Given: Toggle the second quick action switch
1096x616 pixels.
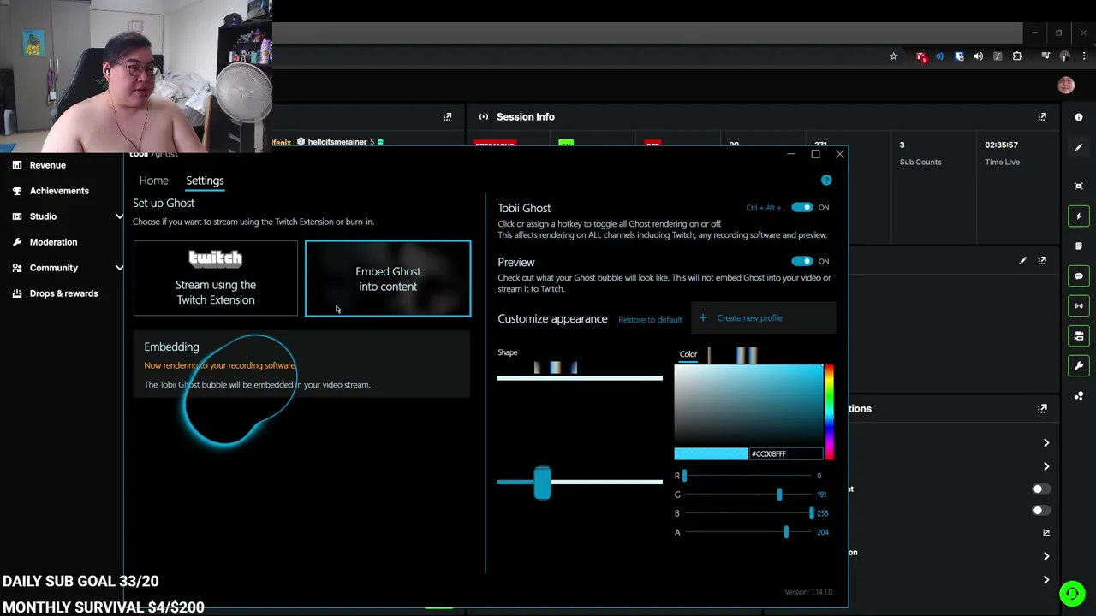Looking at the screenshot, I should coord(1040,511).
